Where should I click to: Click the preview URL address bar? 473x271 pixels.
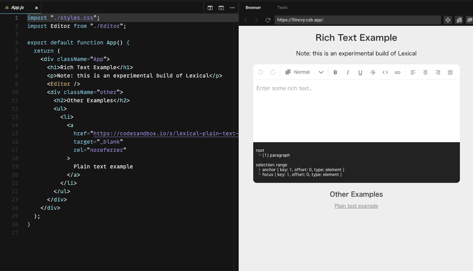(x=357, y=20)
